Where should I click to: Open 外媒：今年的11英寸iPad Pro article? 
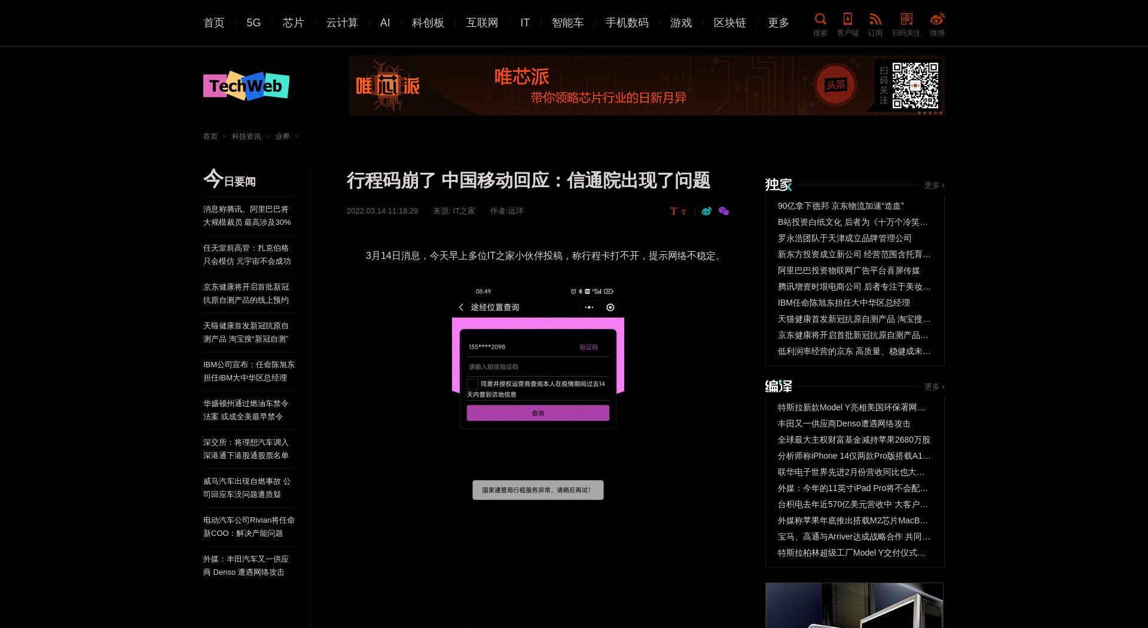tap(853, 488)
